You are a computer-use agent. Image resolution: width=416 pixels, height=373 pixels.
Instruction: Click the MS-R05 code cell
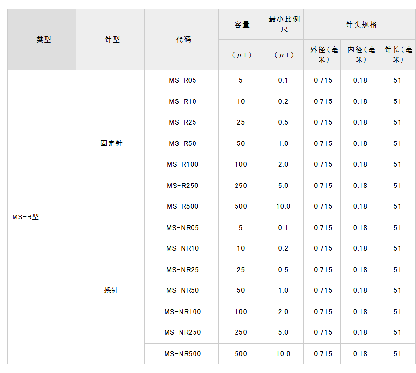182,81
